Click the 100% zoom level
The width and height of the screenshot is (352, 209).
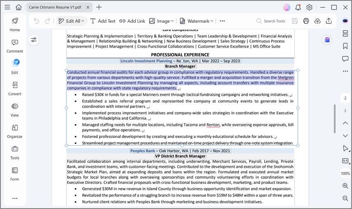345,173
